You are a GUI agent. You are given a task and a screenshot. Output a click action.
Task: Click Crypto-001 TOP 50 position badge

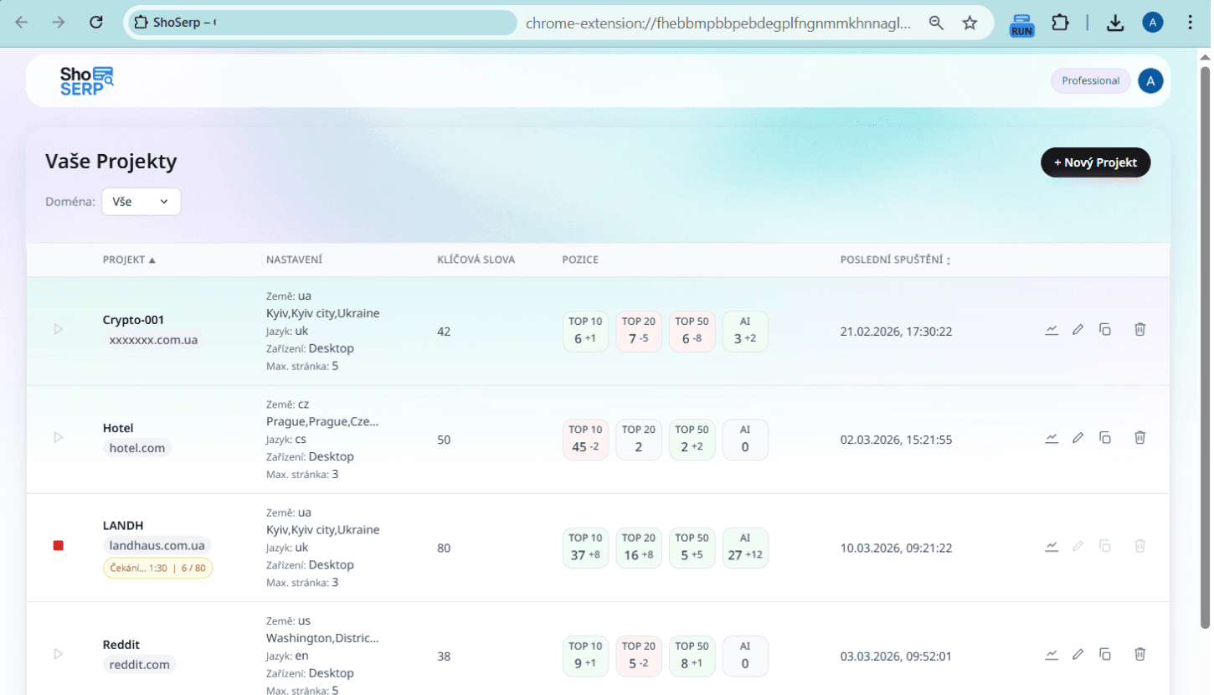click(x=692, y=332)
